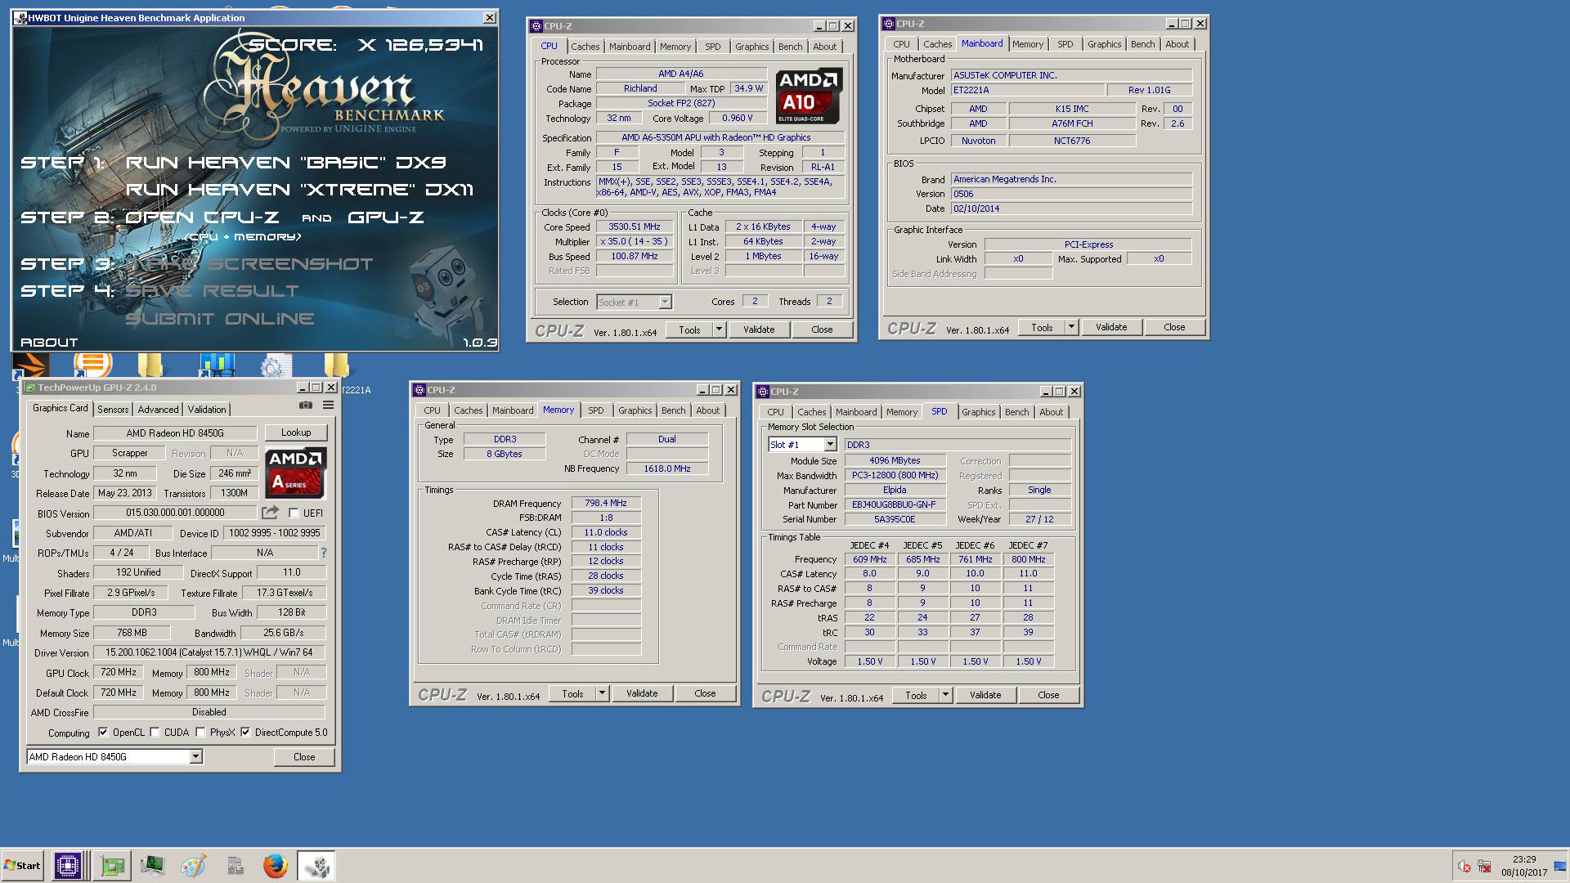Click the Lookup button in GPU-Z
Image resolution: width=1570 pixels, height=883 pixels.
(296, 433)
